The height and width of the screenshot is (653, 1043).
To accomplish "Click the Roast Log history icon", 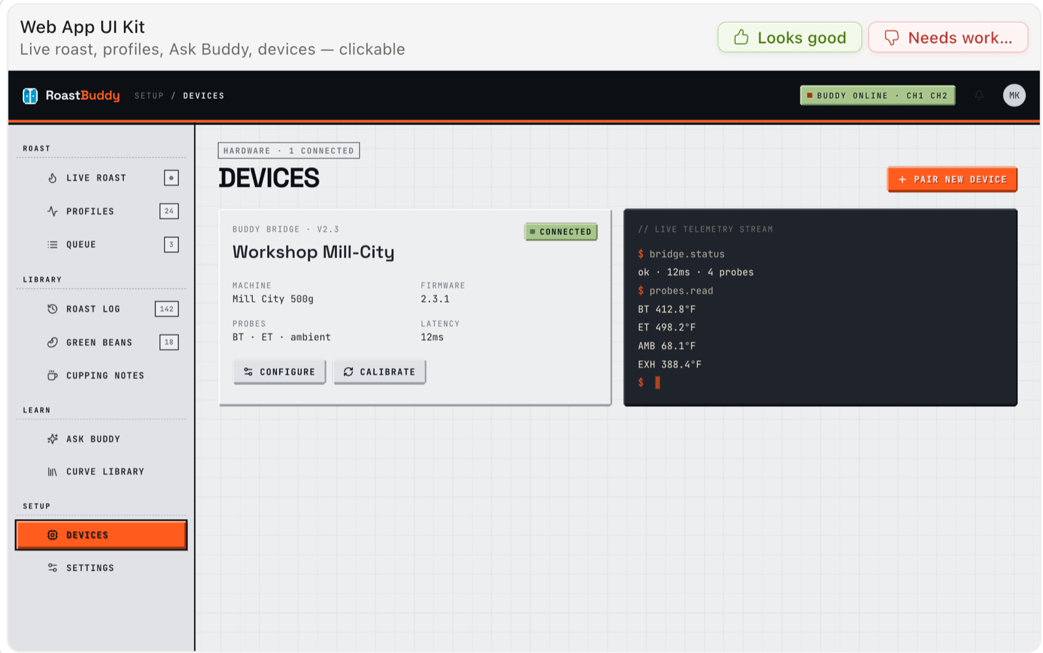I will (52, 309).
